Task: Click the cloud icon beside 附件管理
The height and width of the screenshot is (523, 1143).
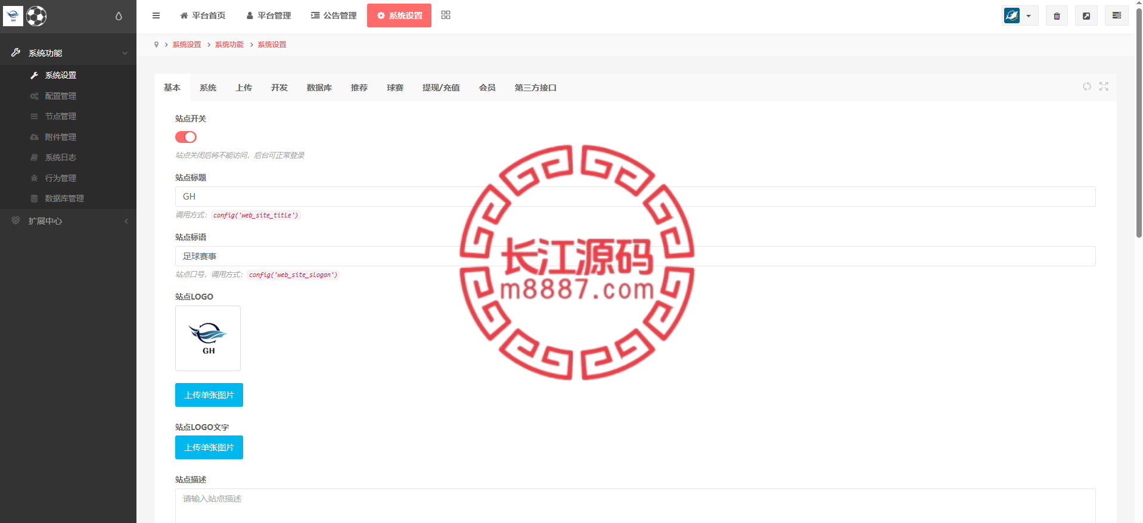Action: (x=34, y=137)
